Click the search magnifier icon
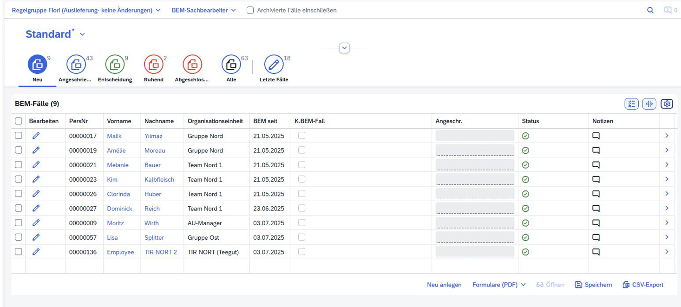This screenshot has height=307, width=681. (x=650, y=10)
